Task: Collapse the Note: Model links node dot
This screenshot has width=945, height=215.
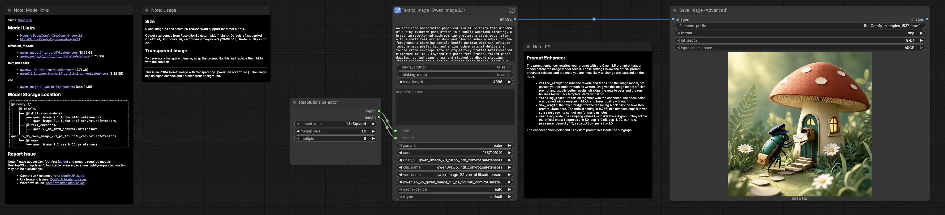Action: click(x=10, y=10)
